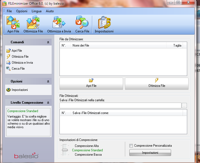Click the Ottimizza File link in Comandi
Image resolution: width=200 pixels, height=163 pixels.
(20, 57)
